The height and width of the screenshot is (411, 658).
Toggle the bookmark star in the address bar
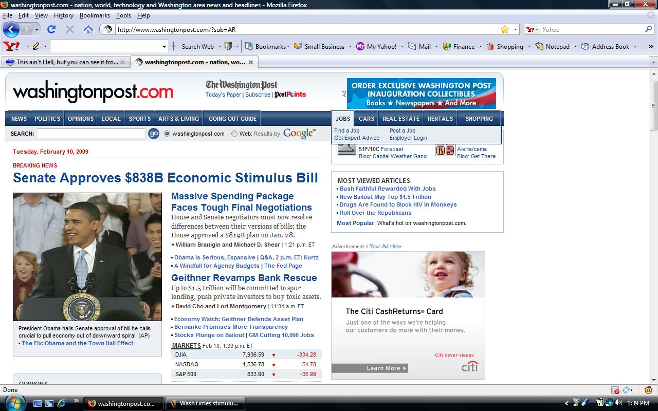(505, 29)
